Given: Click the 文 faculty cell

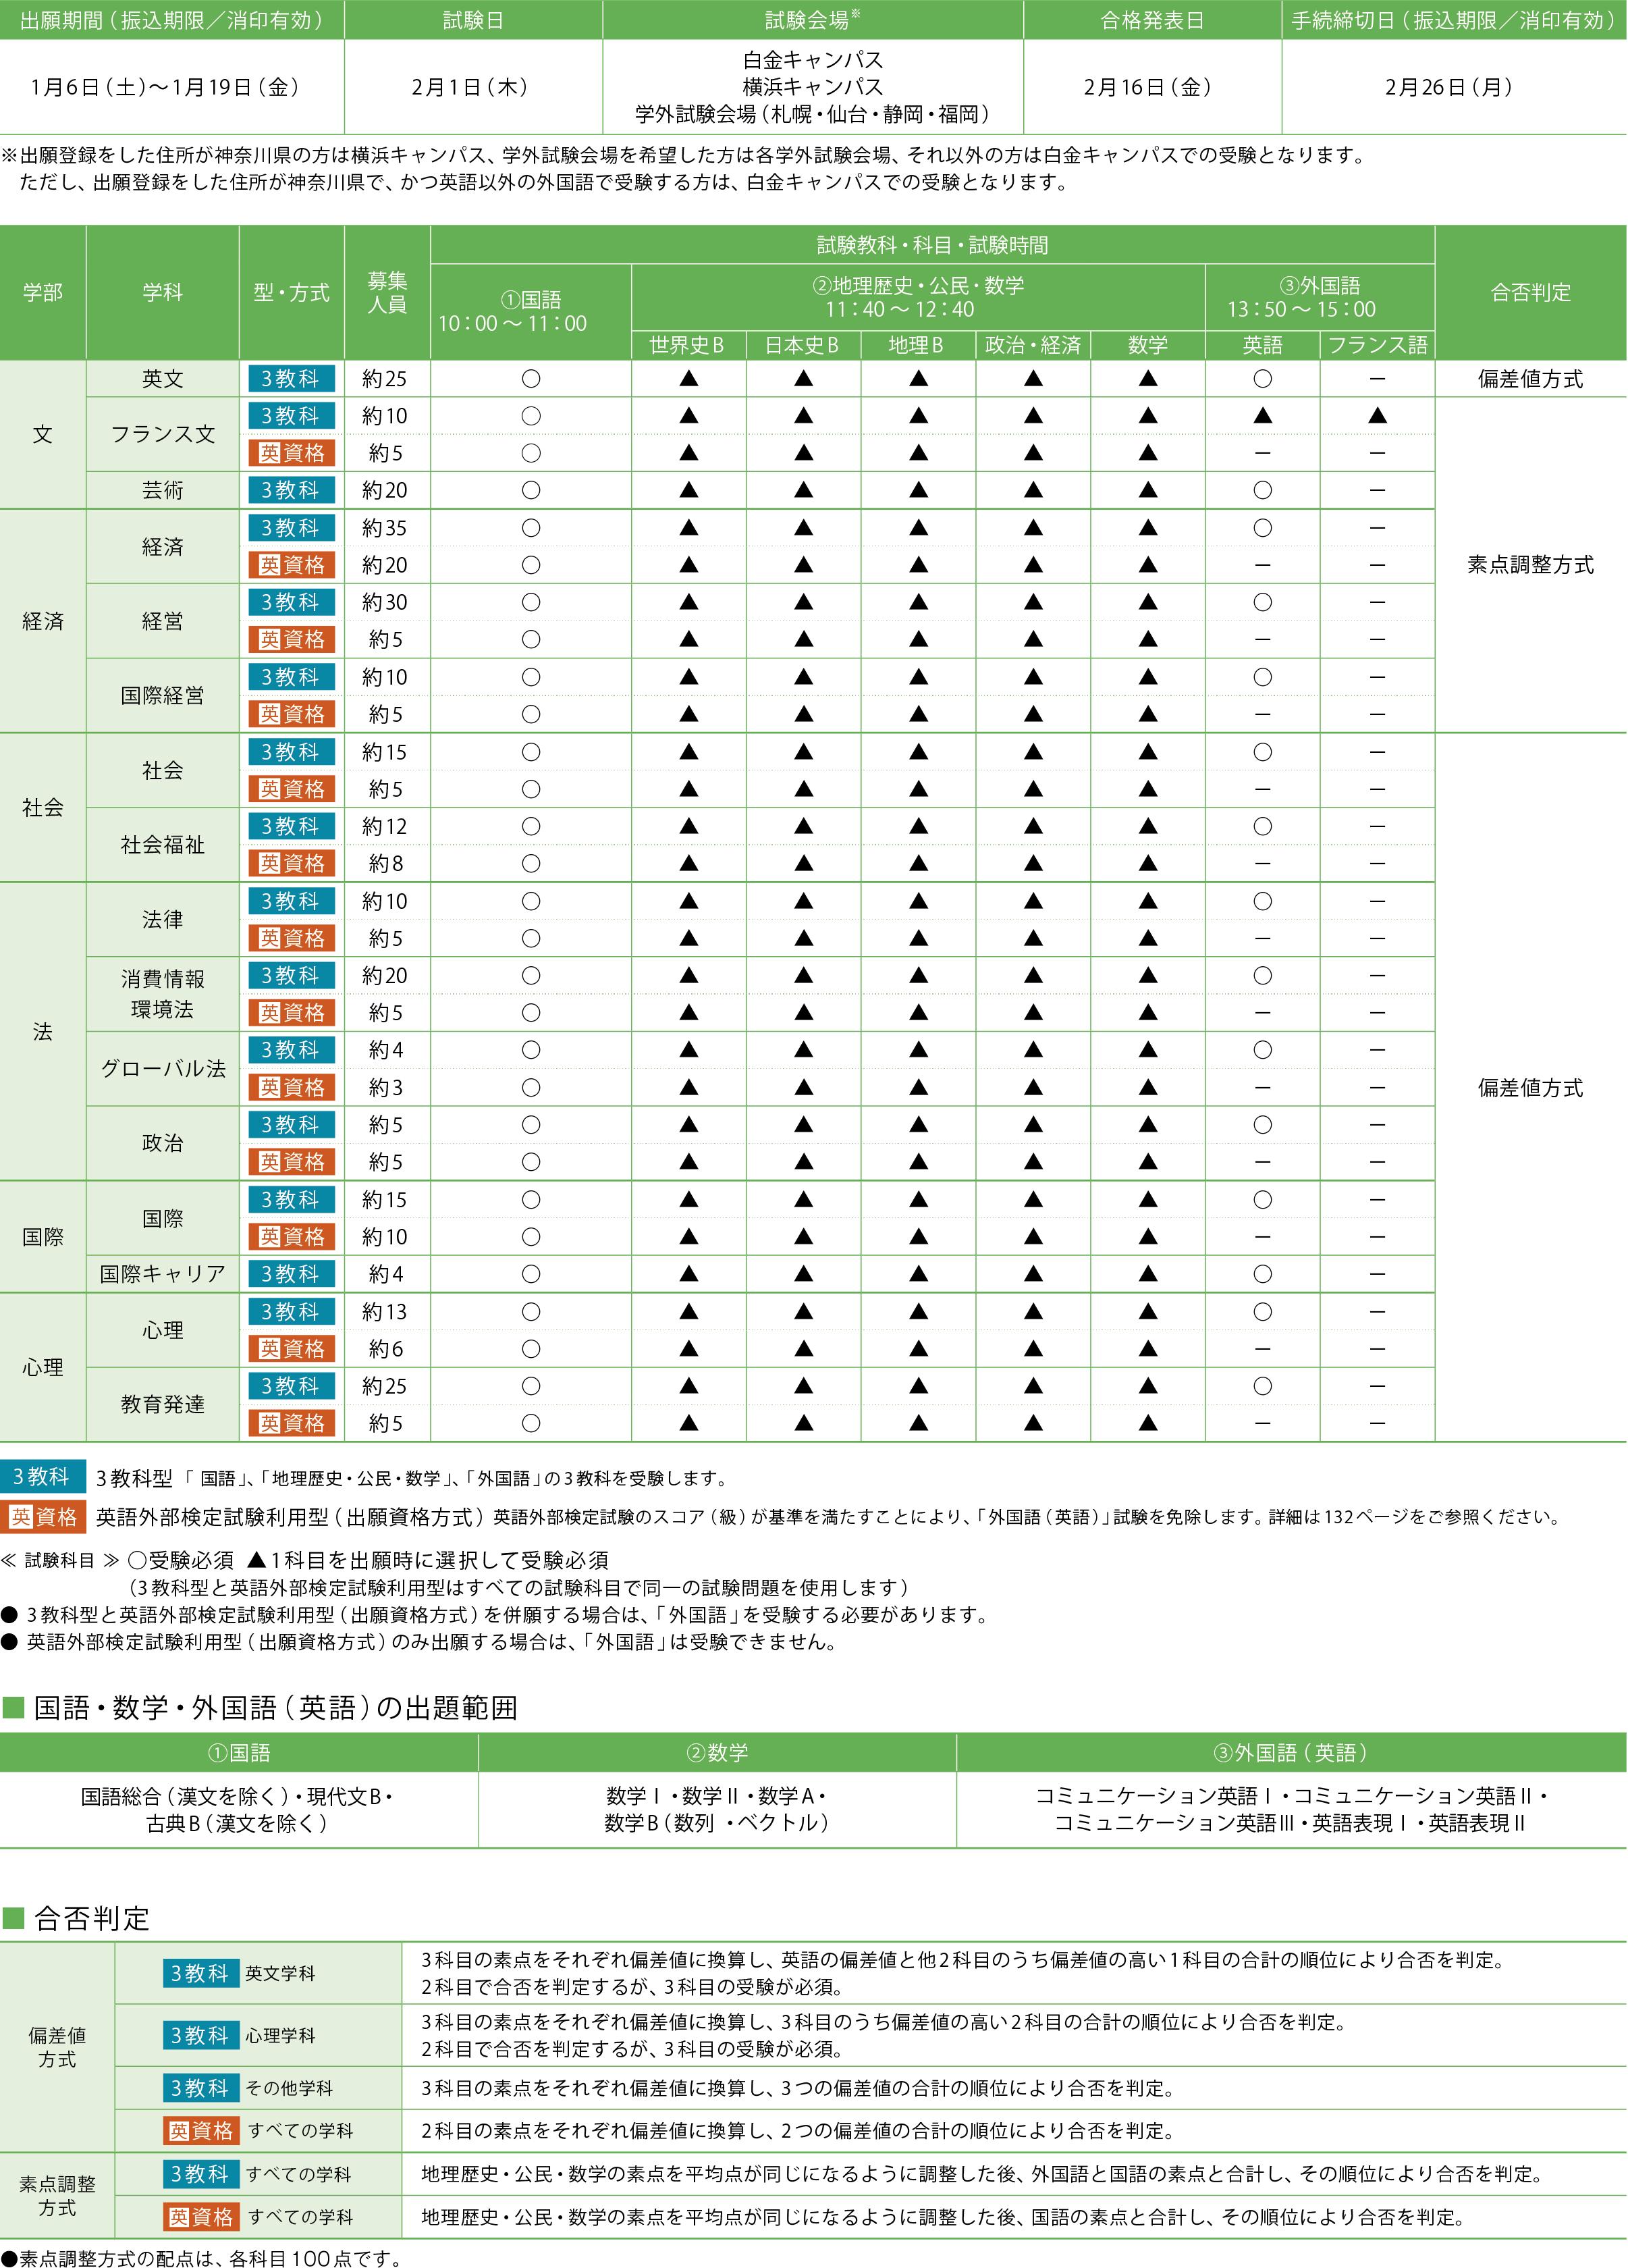Looking at the screenshot, I should pos(43,434).
